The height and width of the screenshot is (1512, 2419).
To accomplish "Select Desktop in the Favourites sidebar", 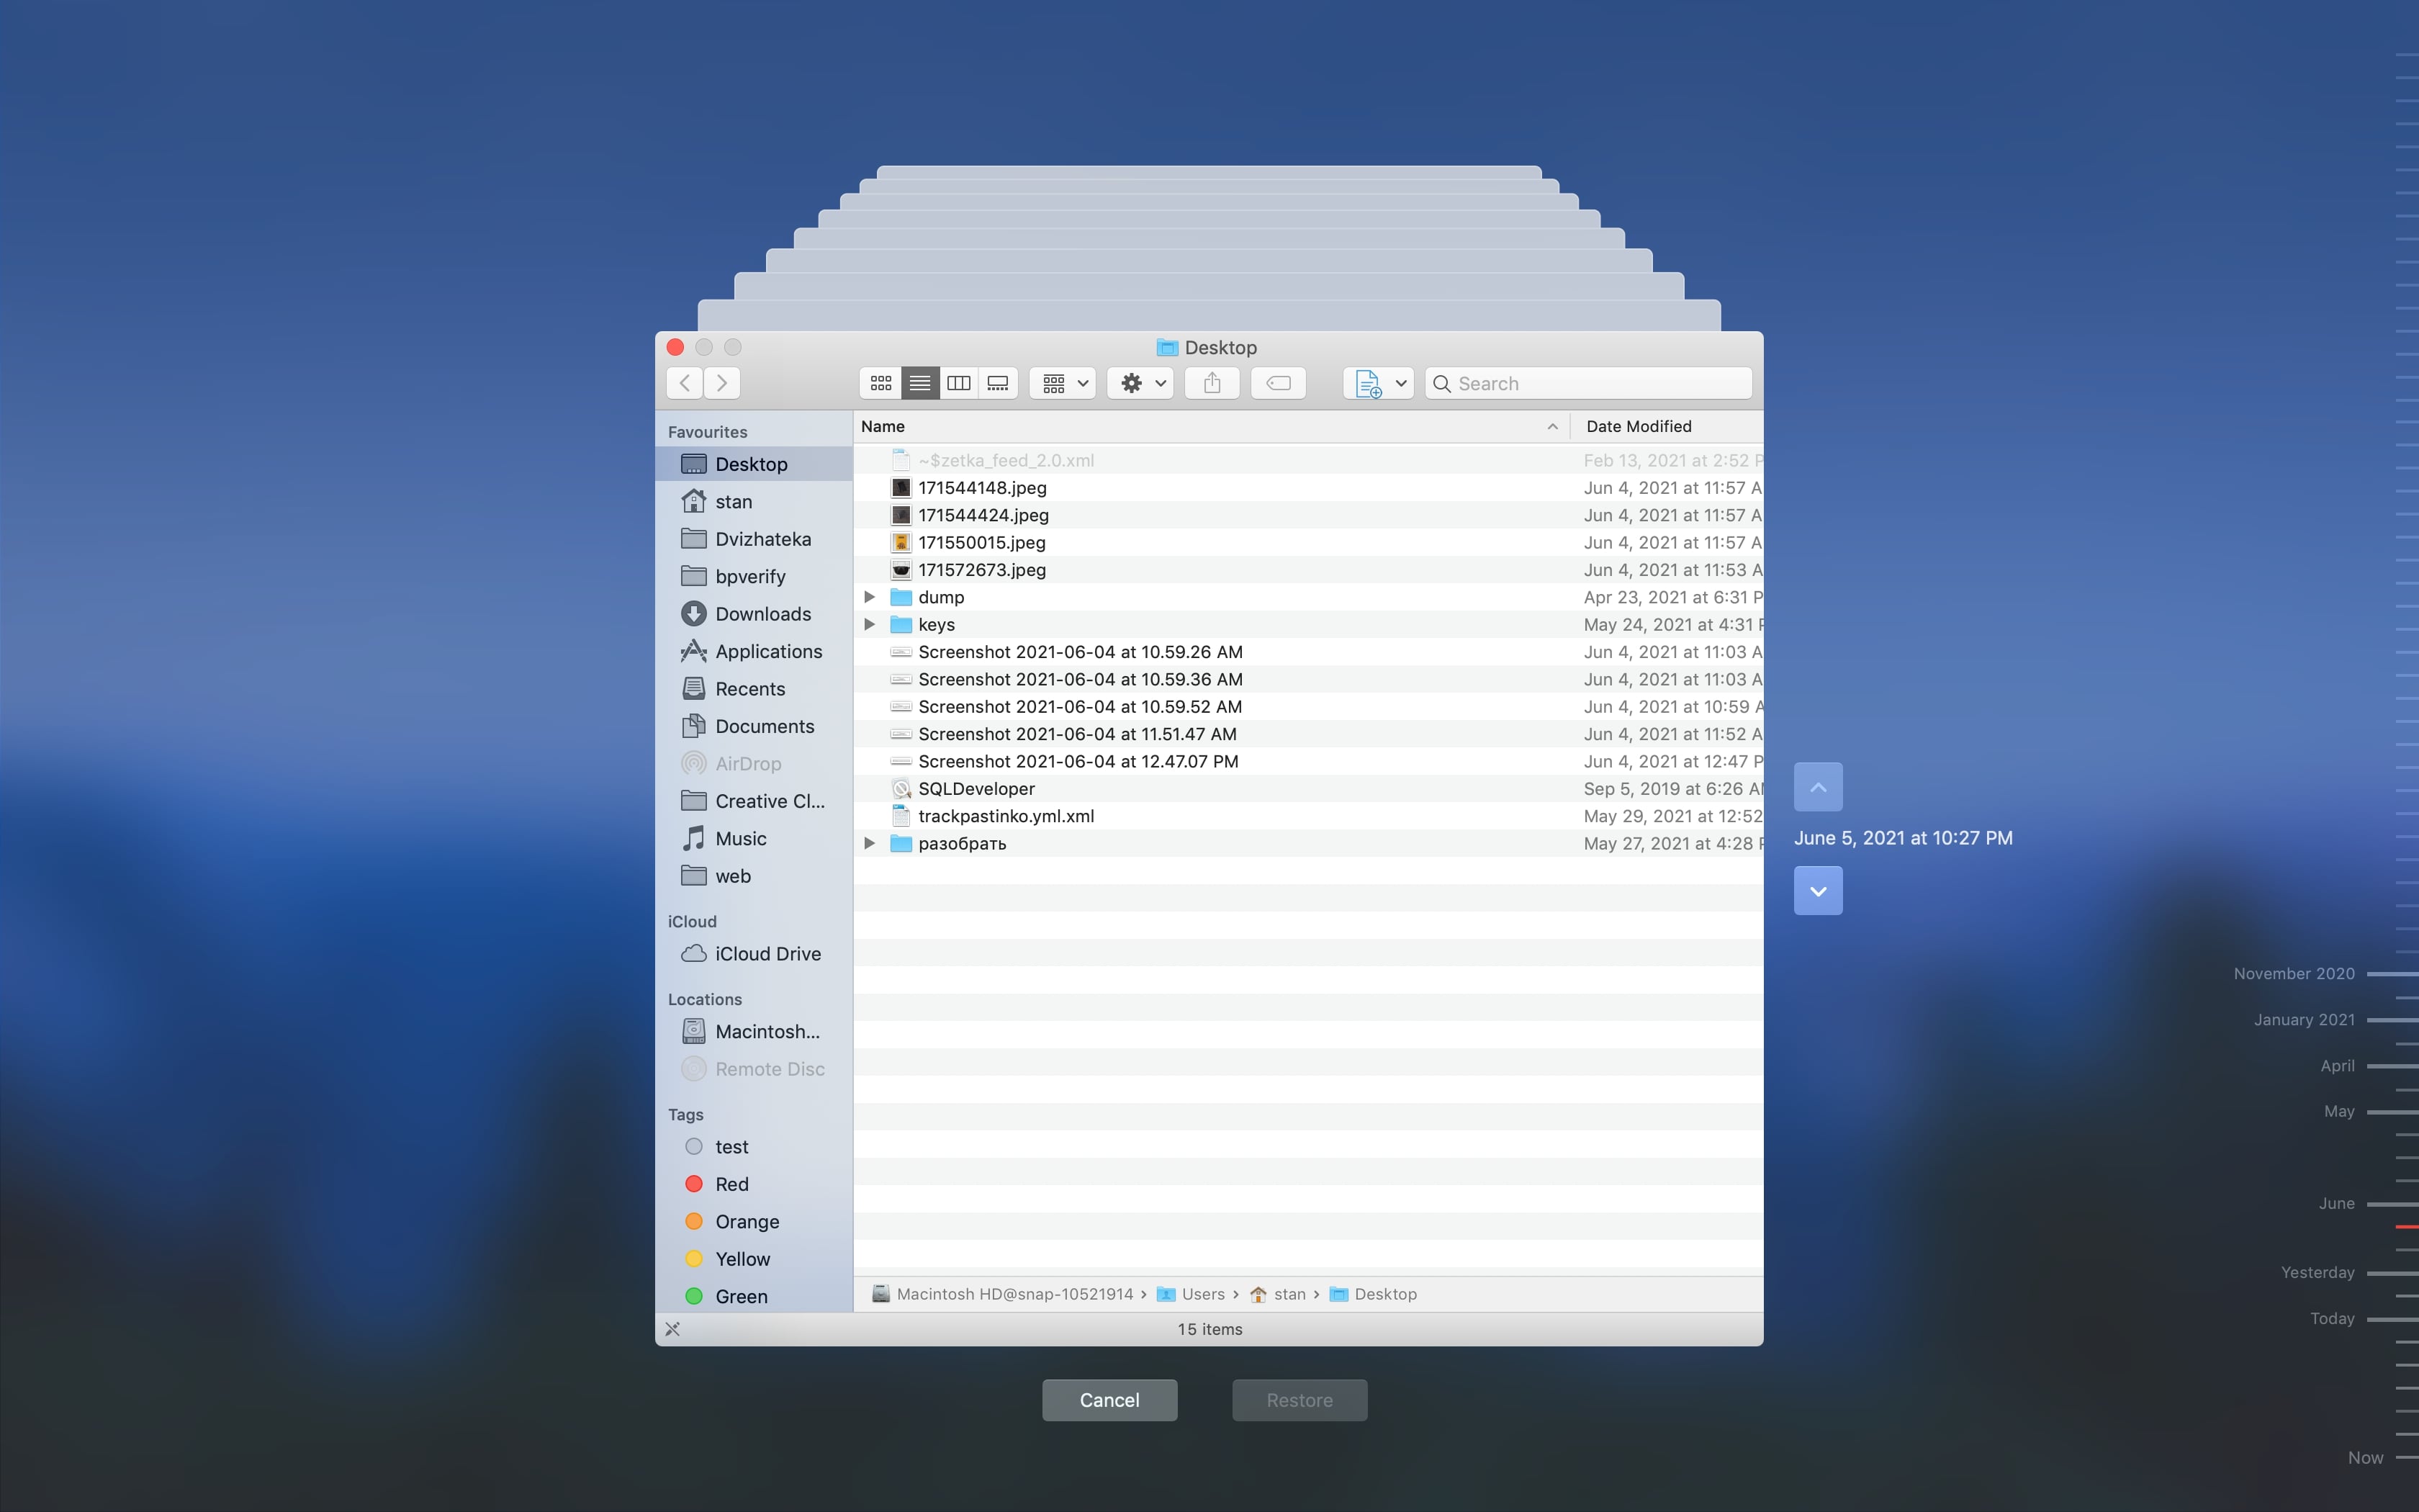I will pyautogui.click(x=754, y=464).
